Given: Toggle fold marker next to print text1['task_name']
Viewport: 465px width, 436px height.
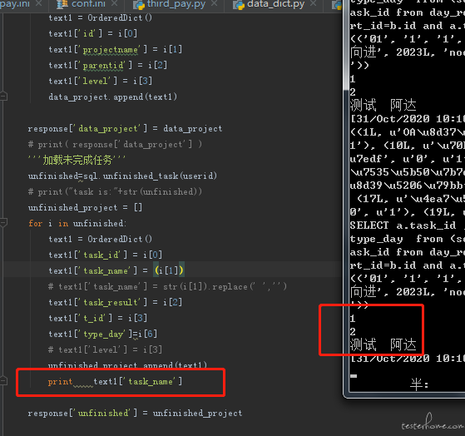Looking at the screenshot, I should (x=3, y=380).
